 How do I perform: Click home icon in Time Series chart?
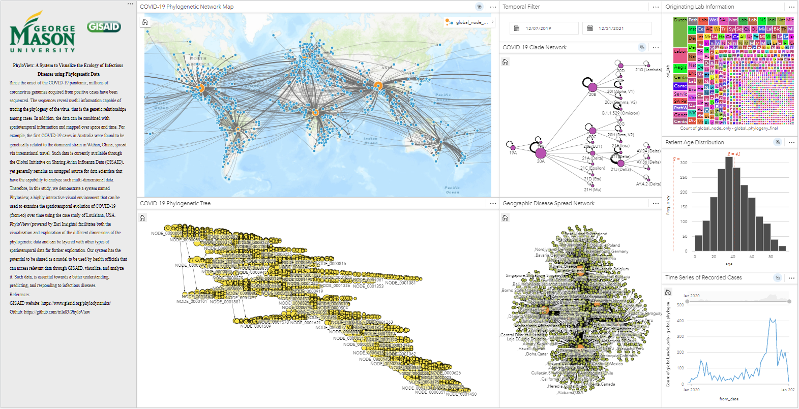668,292
